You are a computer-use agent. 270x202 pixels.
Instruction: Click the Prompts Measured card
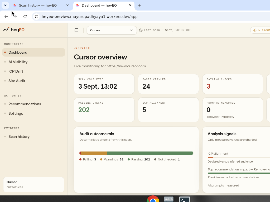click(x=233, y=110)
